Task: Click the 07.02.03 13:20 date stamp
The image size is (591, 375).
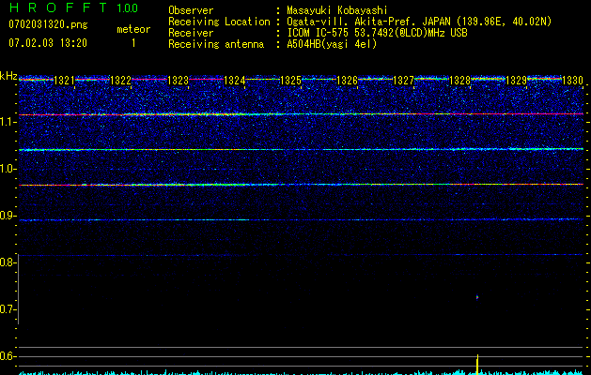Action: 47,43
